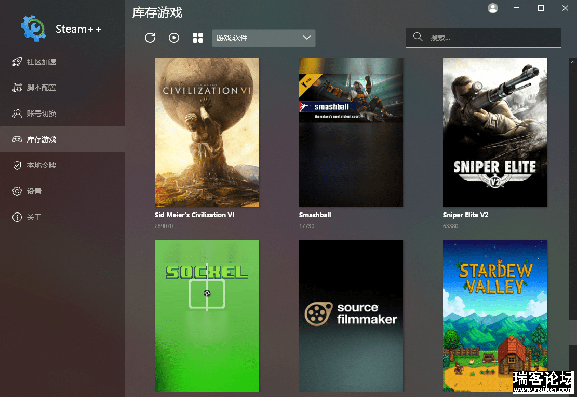Go to 账号切换 page

coord(42,114)
